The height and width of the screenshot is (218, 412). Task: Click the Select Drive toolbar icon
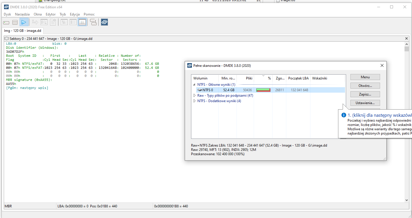click(6, 22)
